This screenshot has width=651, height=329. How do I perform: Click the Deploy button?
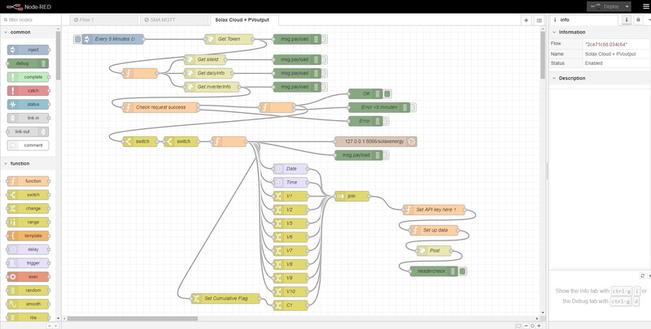click(x=606, y=6)
